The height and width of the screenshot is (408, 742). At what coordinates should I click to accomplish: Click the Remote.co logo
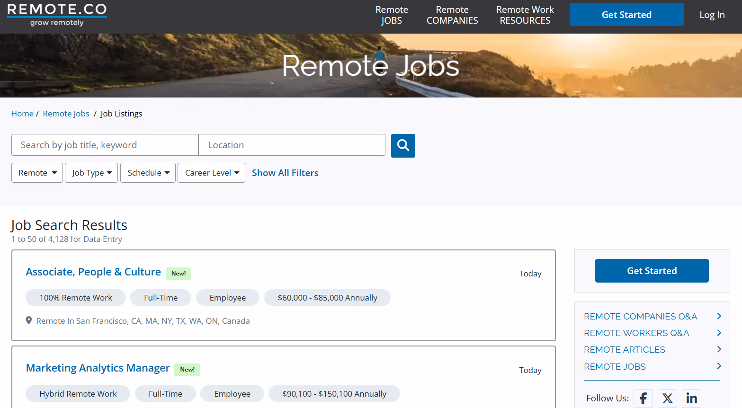pyautogui.click(x=57, y=15)
